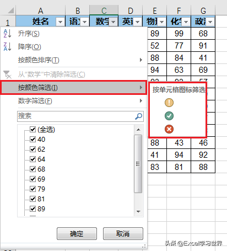Select column A header
This screenshot has width=227, height=251.
41,11
